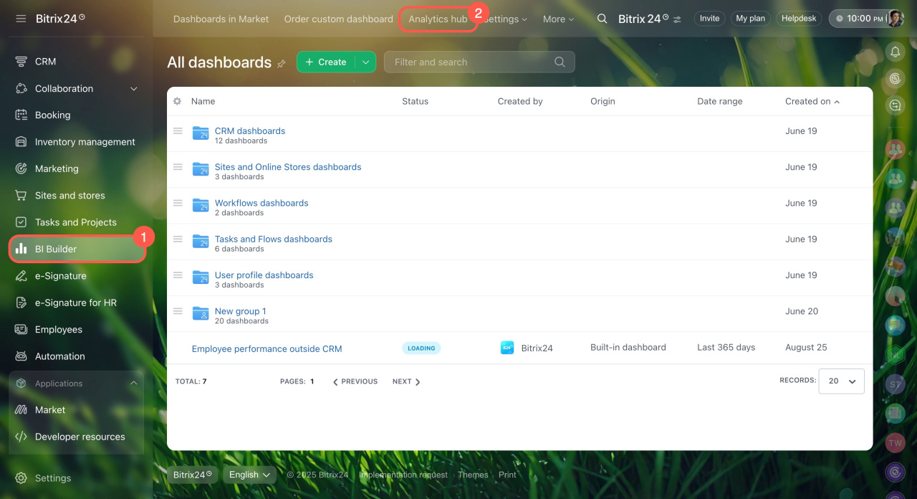Open Employee performance outside CRM dashboard
This screenshot has width=917, height=499.
(267, 349)
